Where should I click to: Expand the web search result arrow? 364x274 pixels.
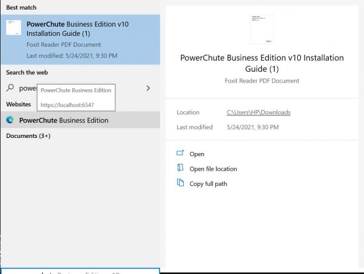(148, 88)
